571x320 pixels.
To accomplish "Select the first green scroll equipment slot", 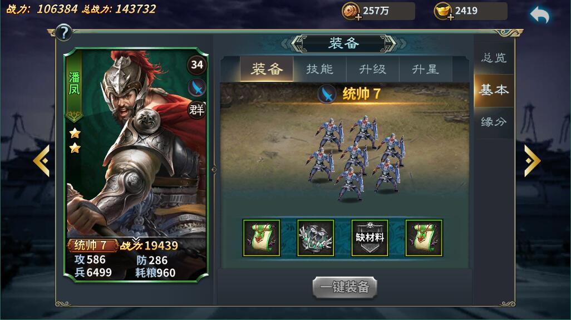I will click(x=262, y=238).
